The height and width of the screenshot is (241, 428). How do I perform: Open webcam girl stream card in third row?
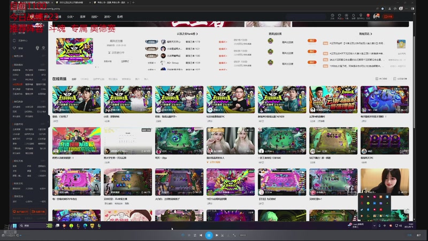(x=385, y=182)
